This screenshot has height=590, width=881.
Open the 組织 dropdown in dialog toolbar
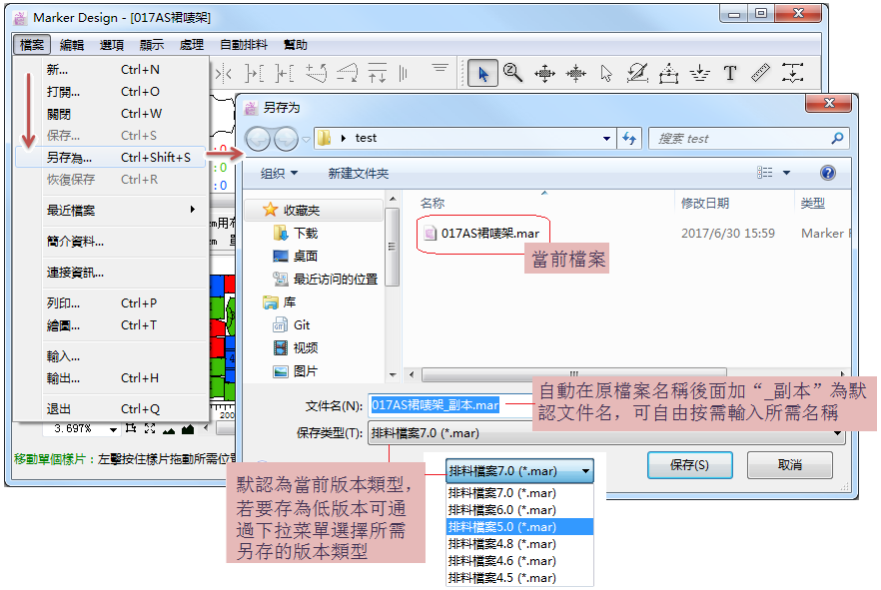pos(279,173)
